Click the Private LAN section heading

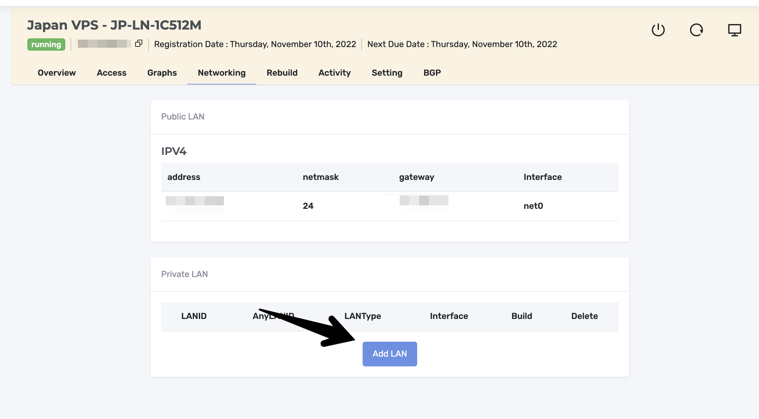(x=185, y=274)
